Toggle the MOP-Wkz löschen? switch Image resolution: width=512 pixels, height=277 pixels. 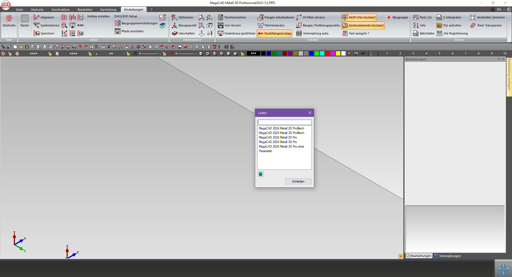[359, 17]
